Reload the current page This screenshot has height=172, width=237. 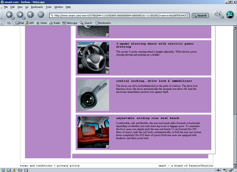pyautogui.click(x=30, y=15)
